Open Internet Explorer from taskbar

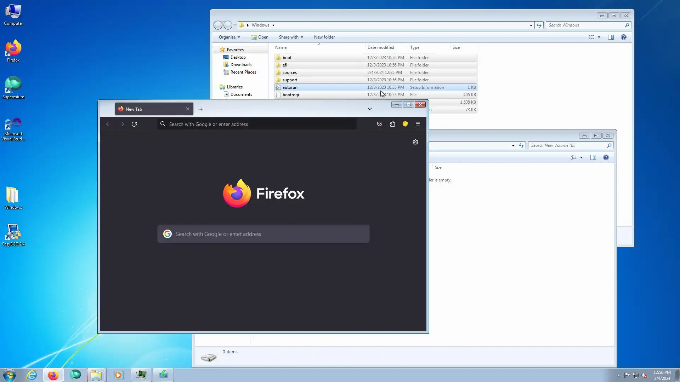pos(32,375)
